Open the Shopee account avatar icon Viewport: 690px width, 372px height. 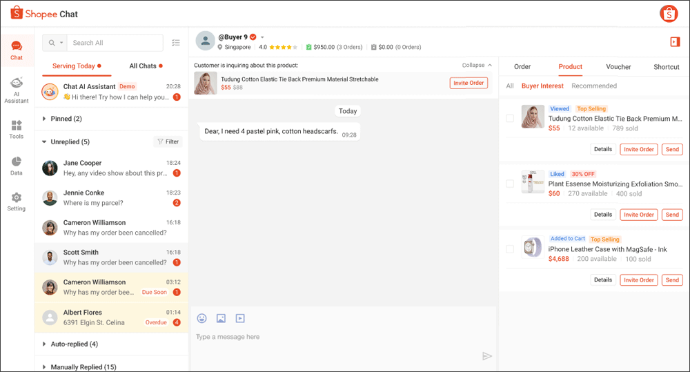[x=669, y=14]
